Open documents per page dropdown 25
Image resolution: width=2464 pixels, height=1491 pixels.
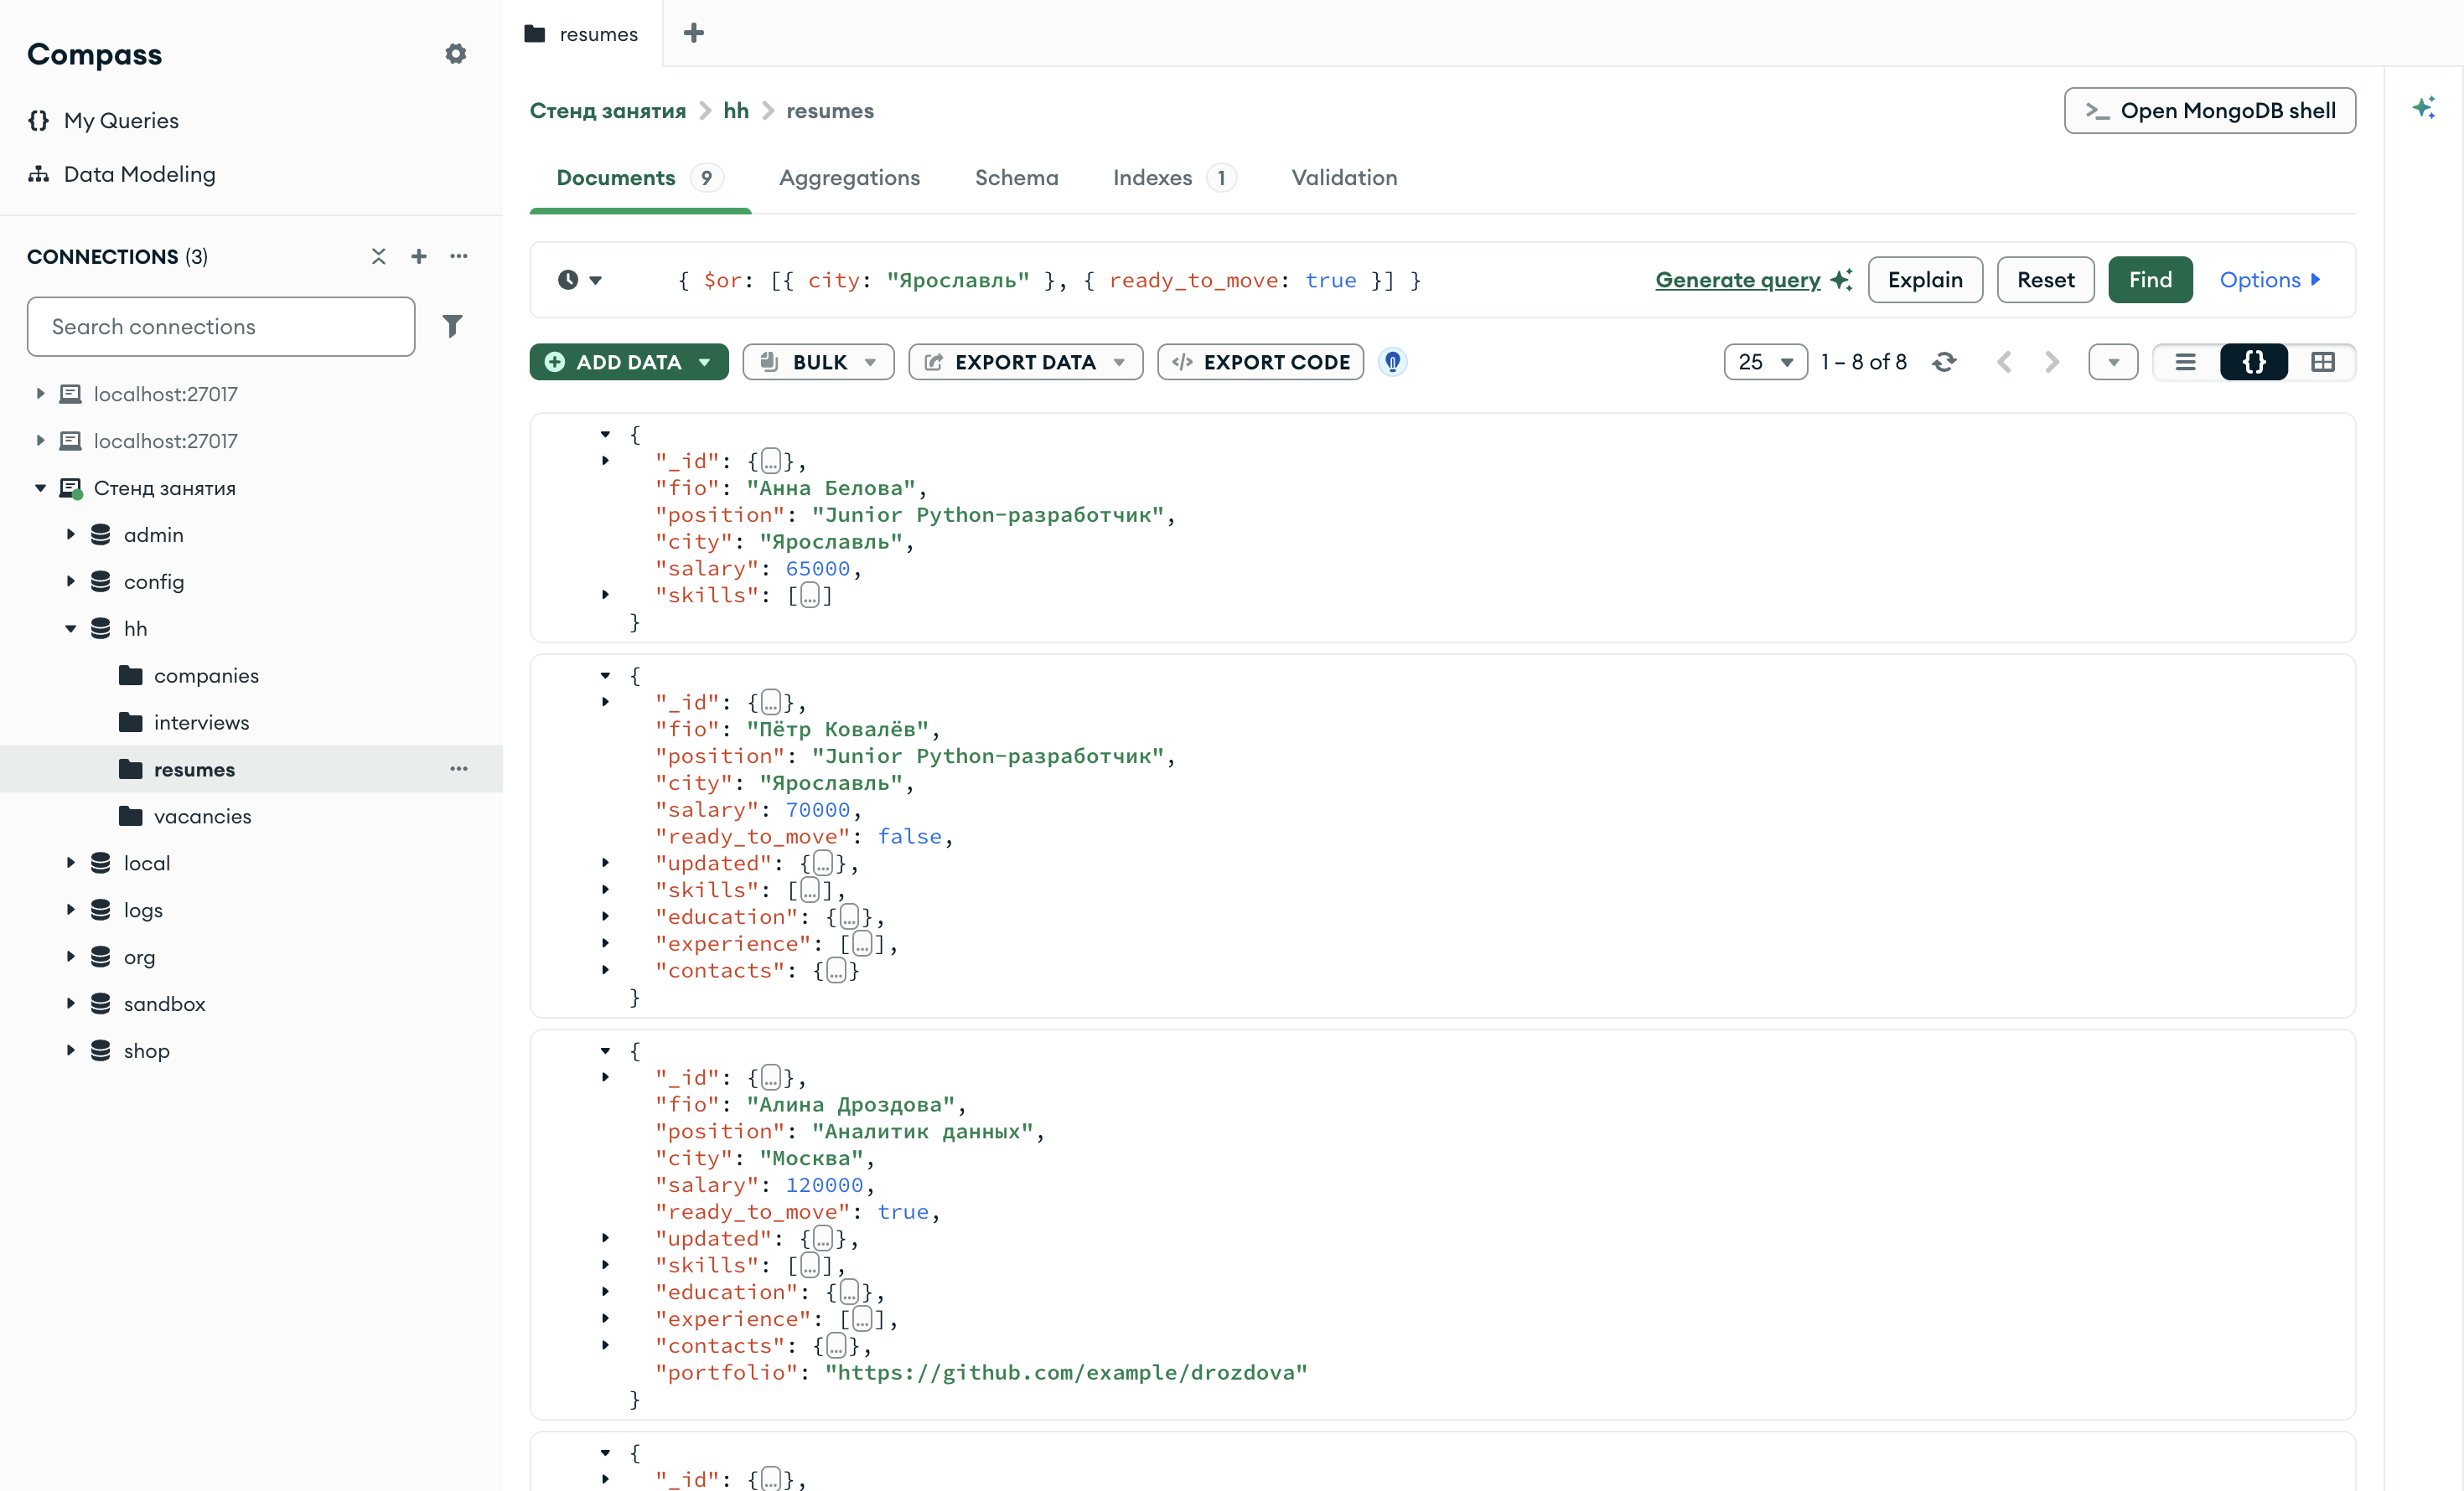point(1766,362)
